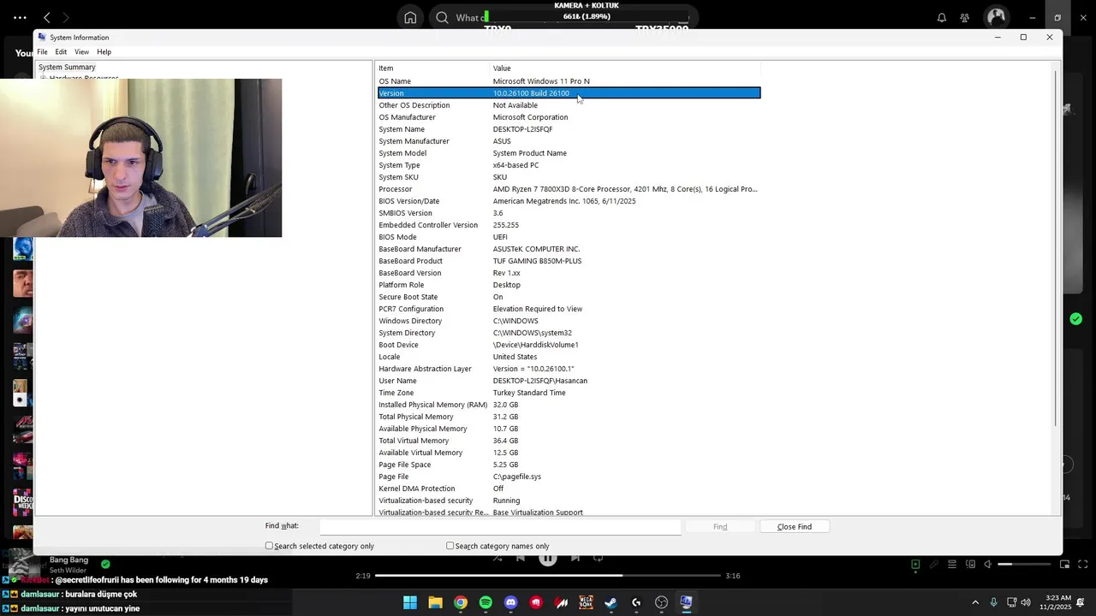Open Spotify now playing view icon

click(x=915, y=565)
